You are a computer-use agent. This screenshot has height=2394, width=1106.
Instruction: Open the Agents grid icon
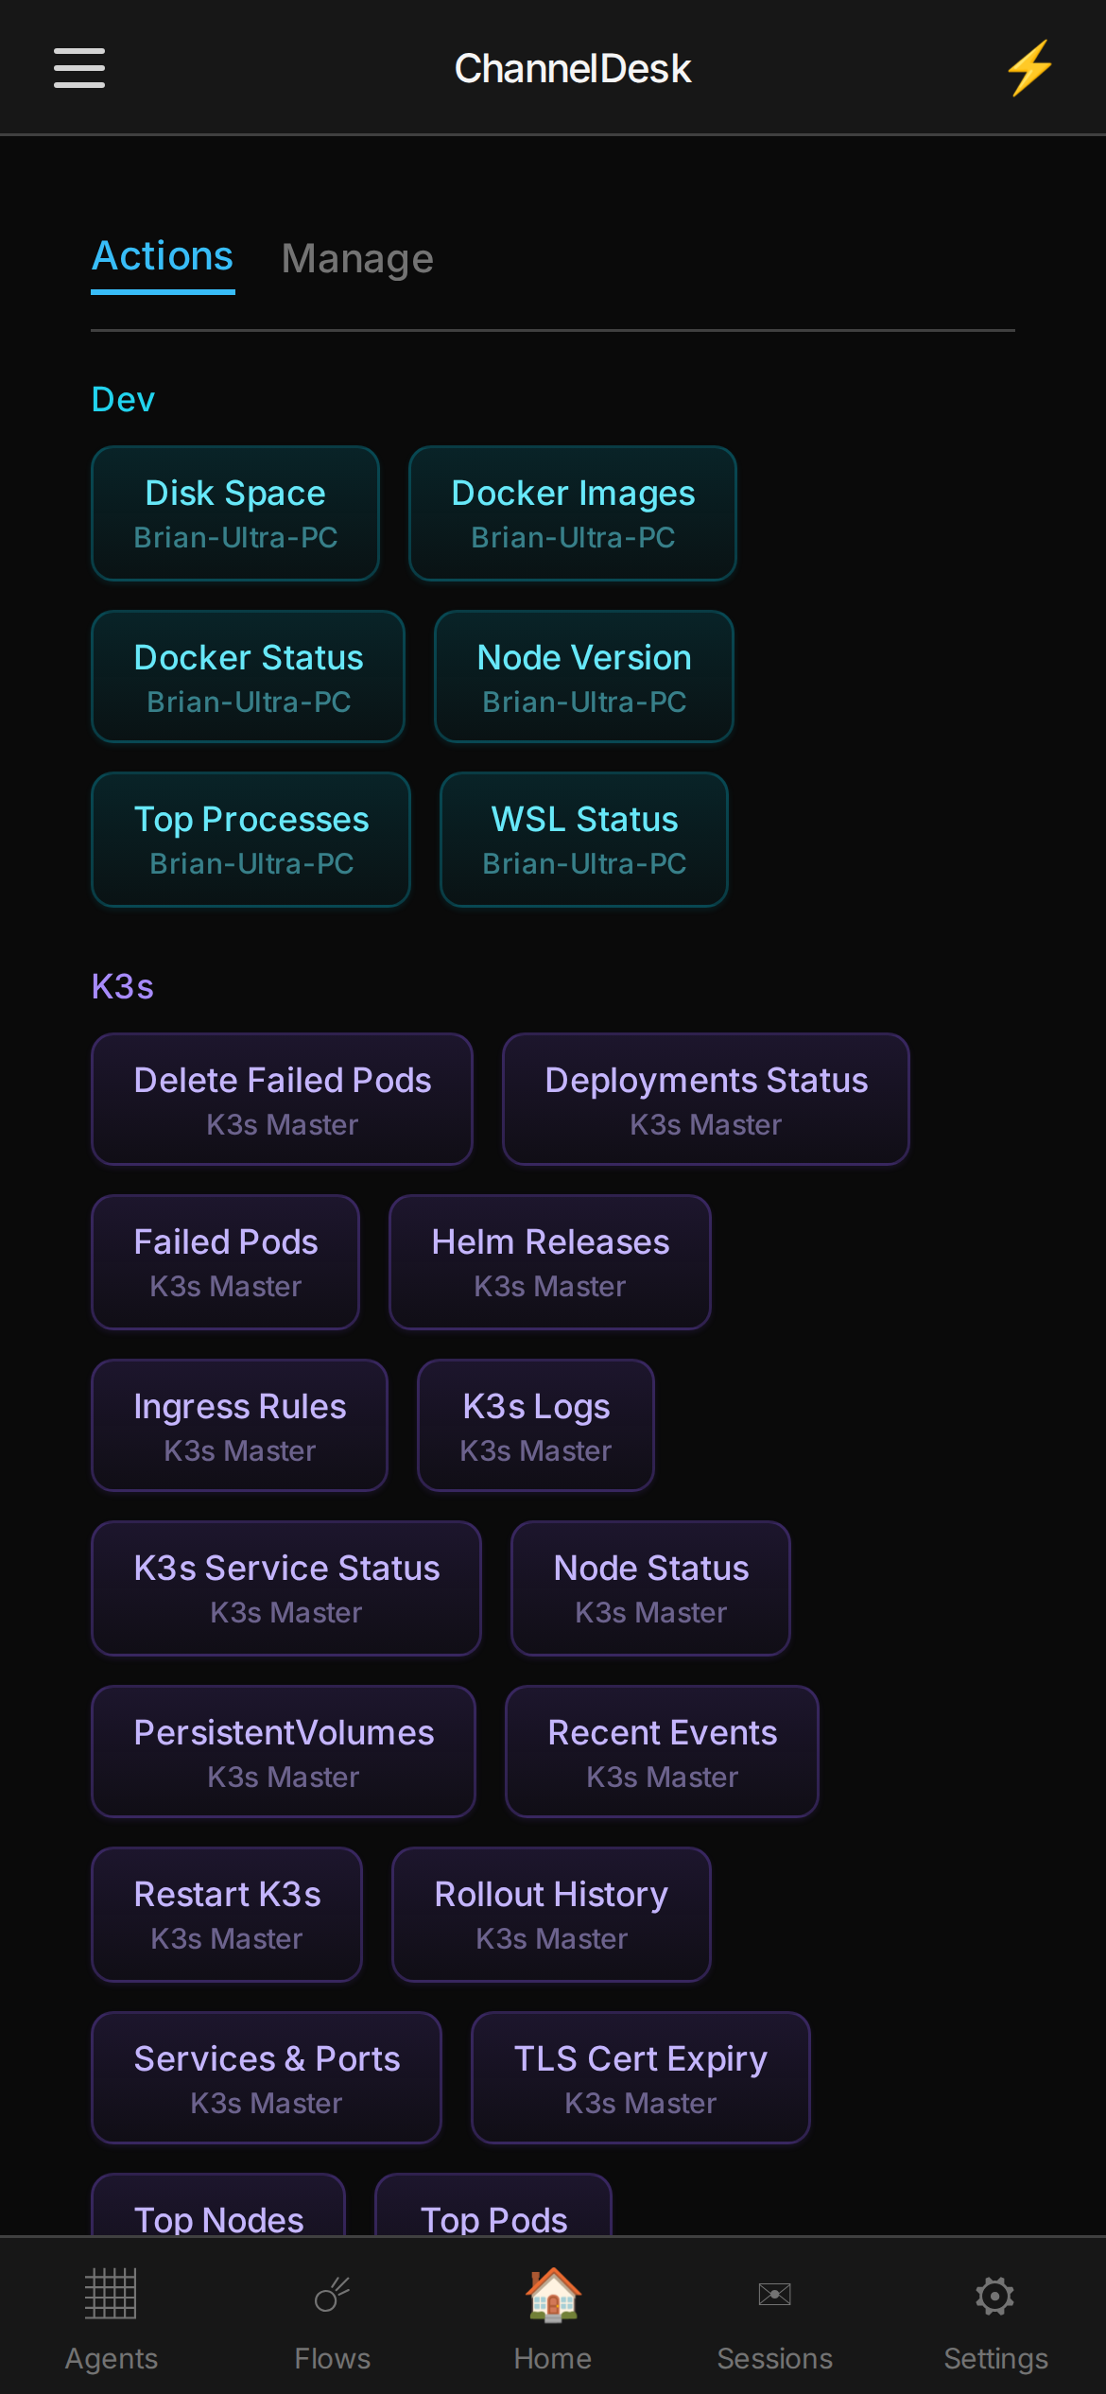tap(111, 2294)
